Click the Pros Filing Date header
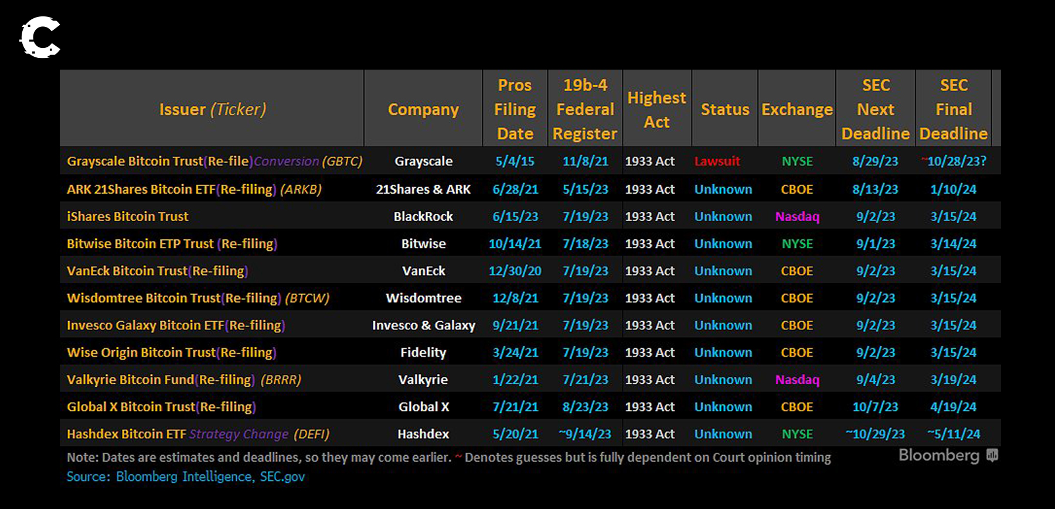 pyautogui.click(x=515, y=109)
